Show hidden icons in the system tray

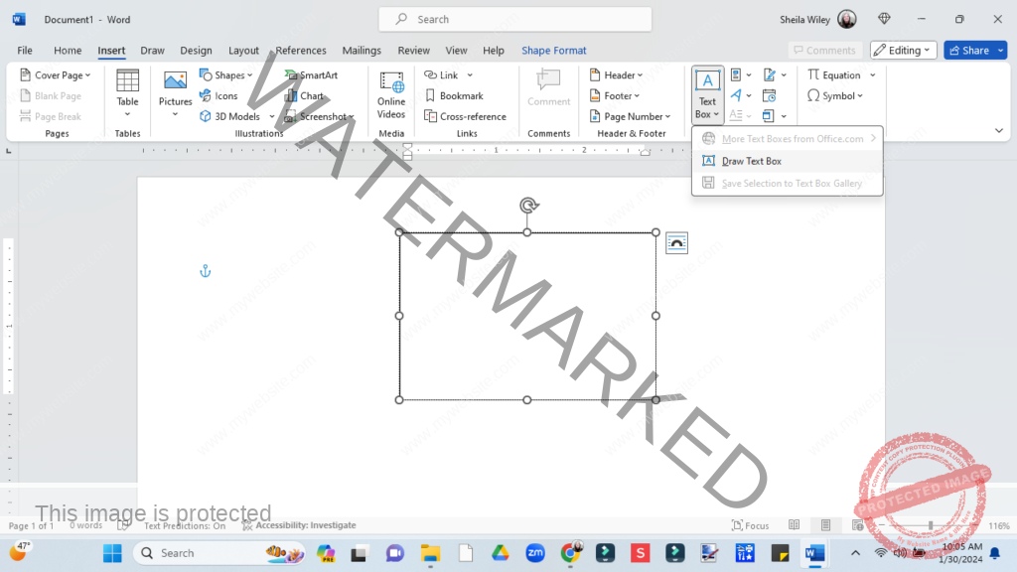[x=855, y=553]
